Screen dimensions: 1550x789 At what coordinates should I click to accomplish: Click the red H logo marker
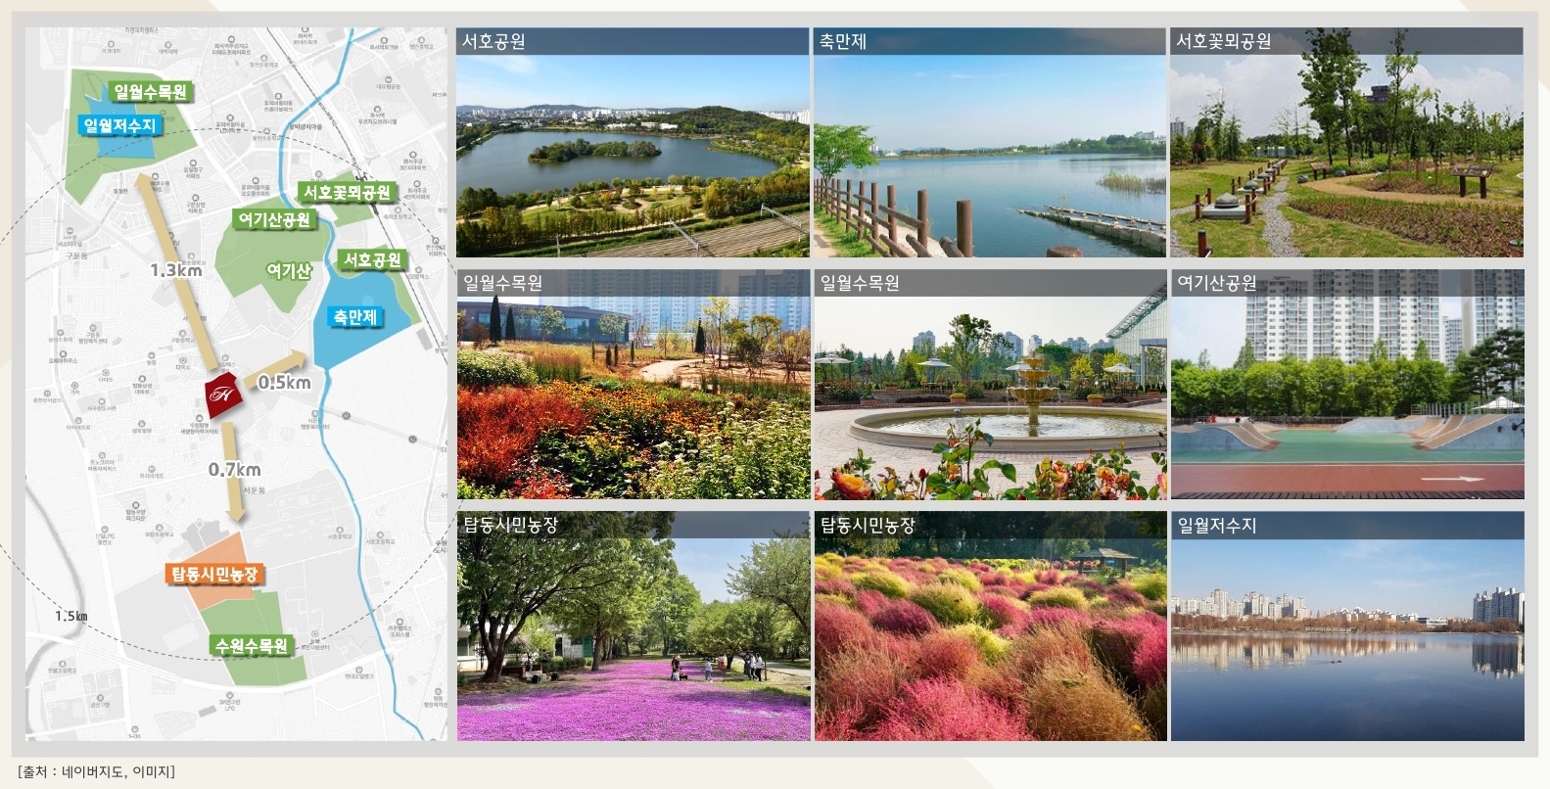pyautogui.click(x=223, y=394)
